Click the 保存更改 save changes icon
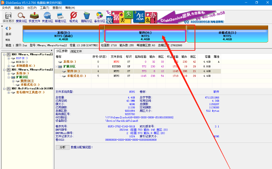The image size is (272, 169). pyautogui.click(x=8, y=17)
